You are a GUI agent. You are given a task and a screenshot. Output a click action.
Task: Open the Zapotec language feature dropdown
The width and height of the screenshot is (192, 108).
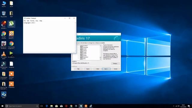tap(81, 57)
